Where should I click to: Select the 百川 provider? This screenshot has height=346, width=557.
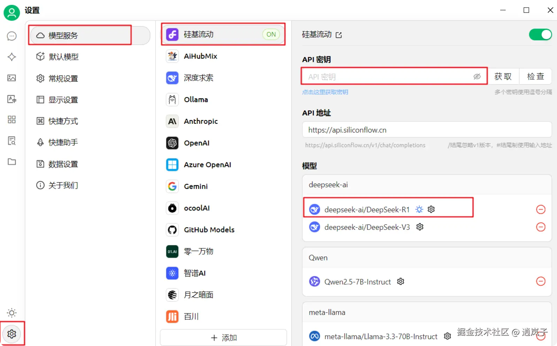click(x=223, y=317)
